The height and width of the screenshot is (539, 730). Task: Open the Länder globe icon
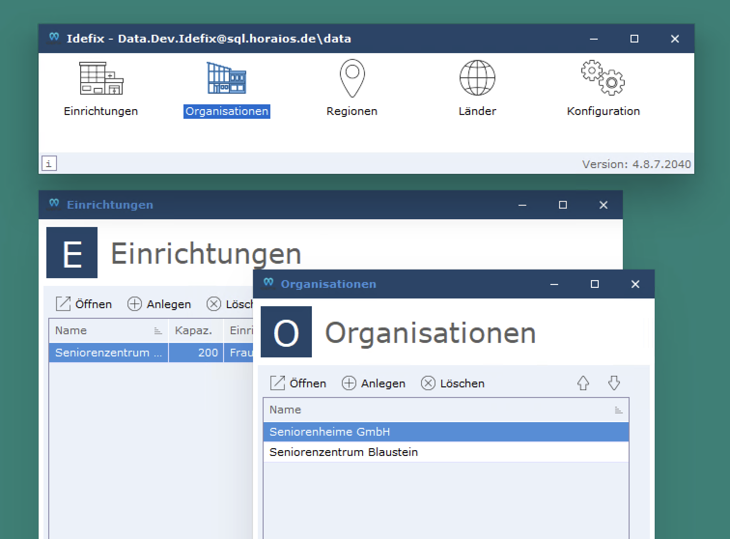[477, 78]
